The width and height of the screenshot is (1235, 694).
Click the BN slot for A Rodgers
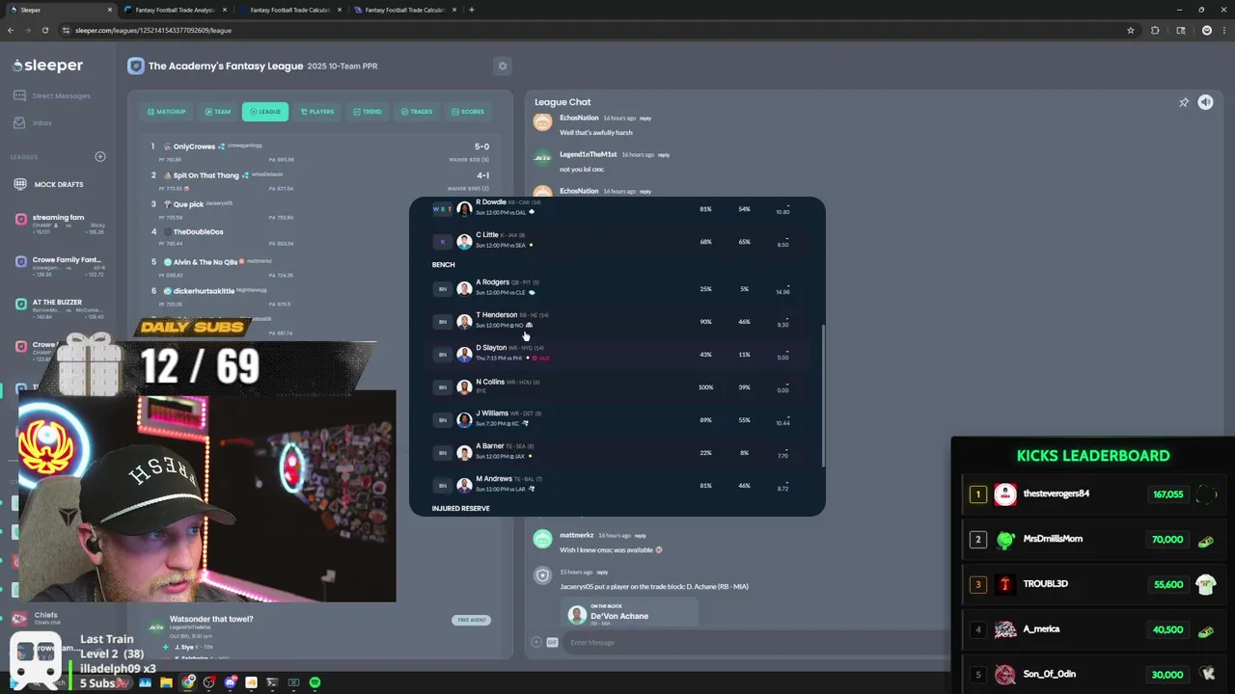(443, 288)
